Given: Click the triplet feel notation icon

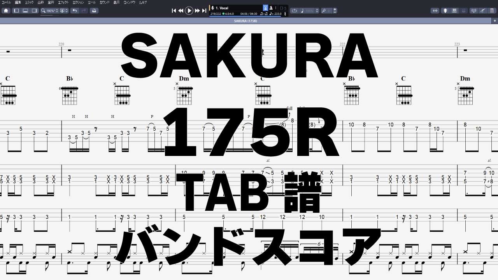Looking at the screenshot, I should click(264, 14).
